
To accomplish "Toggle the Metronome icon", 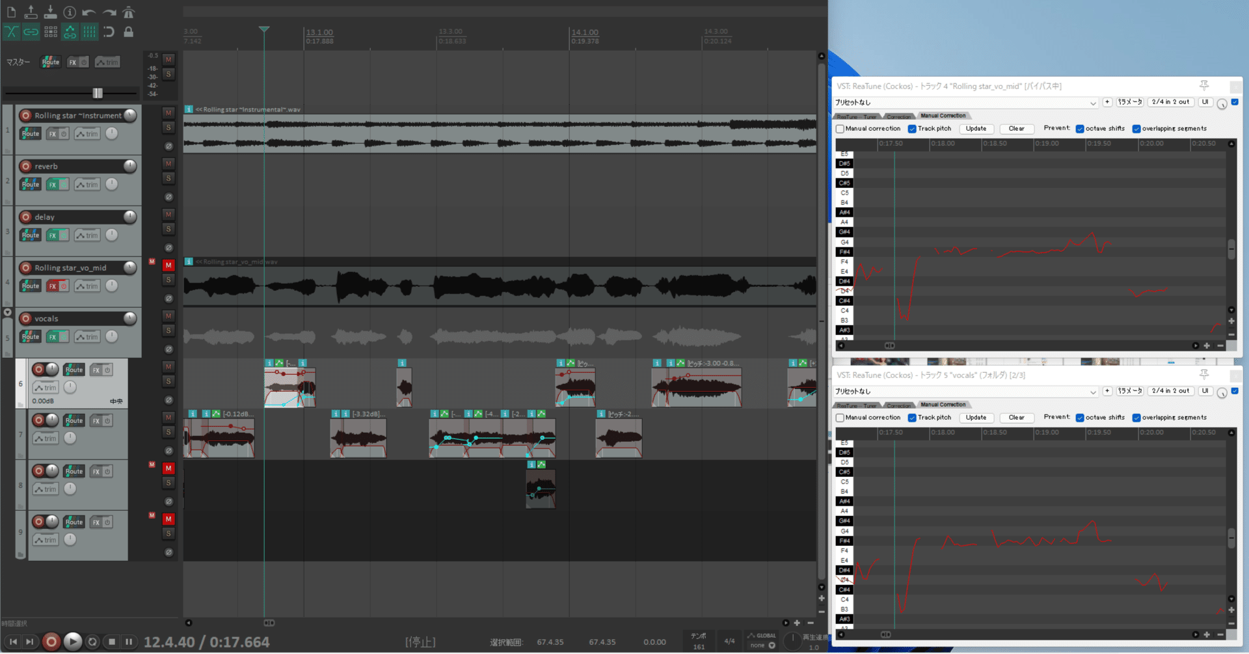I will pos(129,12).
